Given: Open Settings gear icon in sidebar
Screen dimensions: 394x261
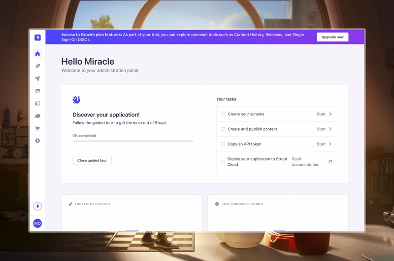Looking at the screenshot, I should click(37, 141).
